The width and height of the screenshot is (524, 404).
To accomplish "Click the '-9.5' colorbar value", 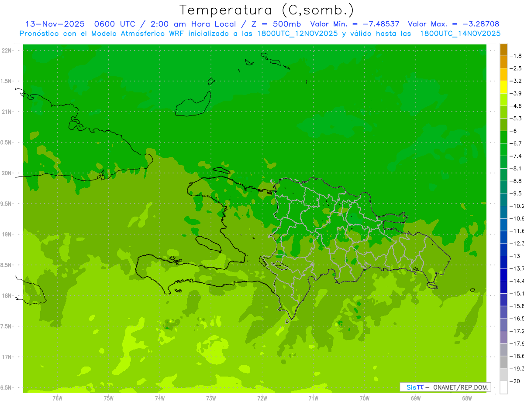I will tap(517, 194).
